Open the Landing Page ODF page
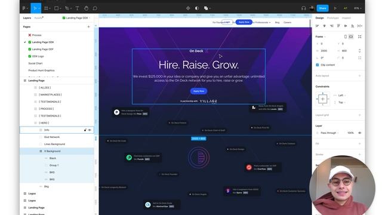This screenshot has width=382, height=215. click(x=41, y=49)
